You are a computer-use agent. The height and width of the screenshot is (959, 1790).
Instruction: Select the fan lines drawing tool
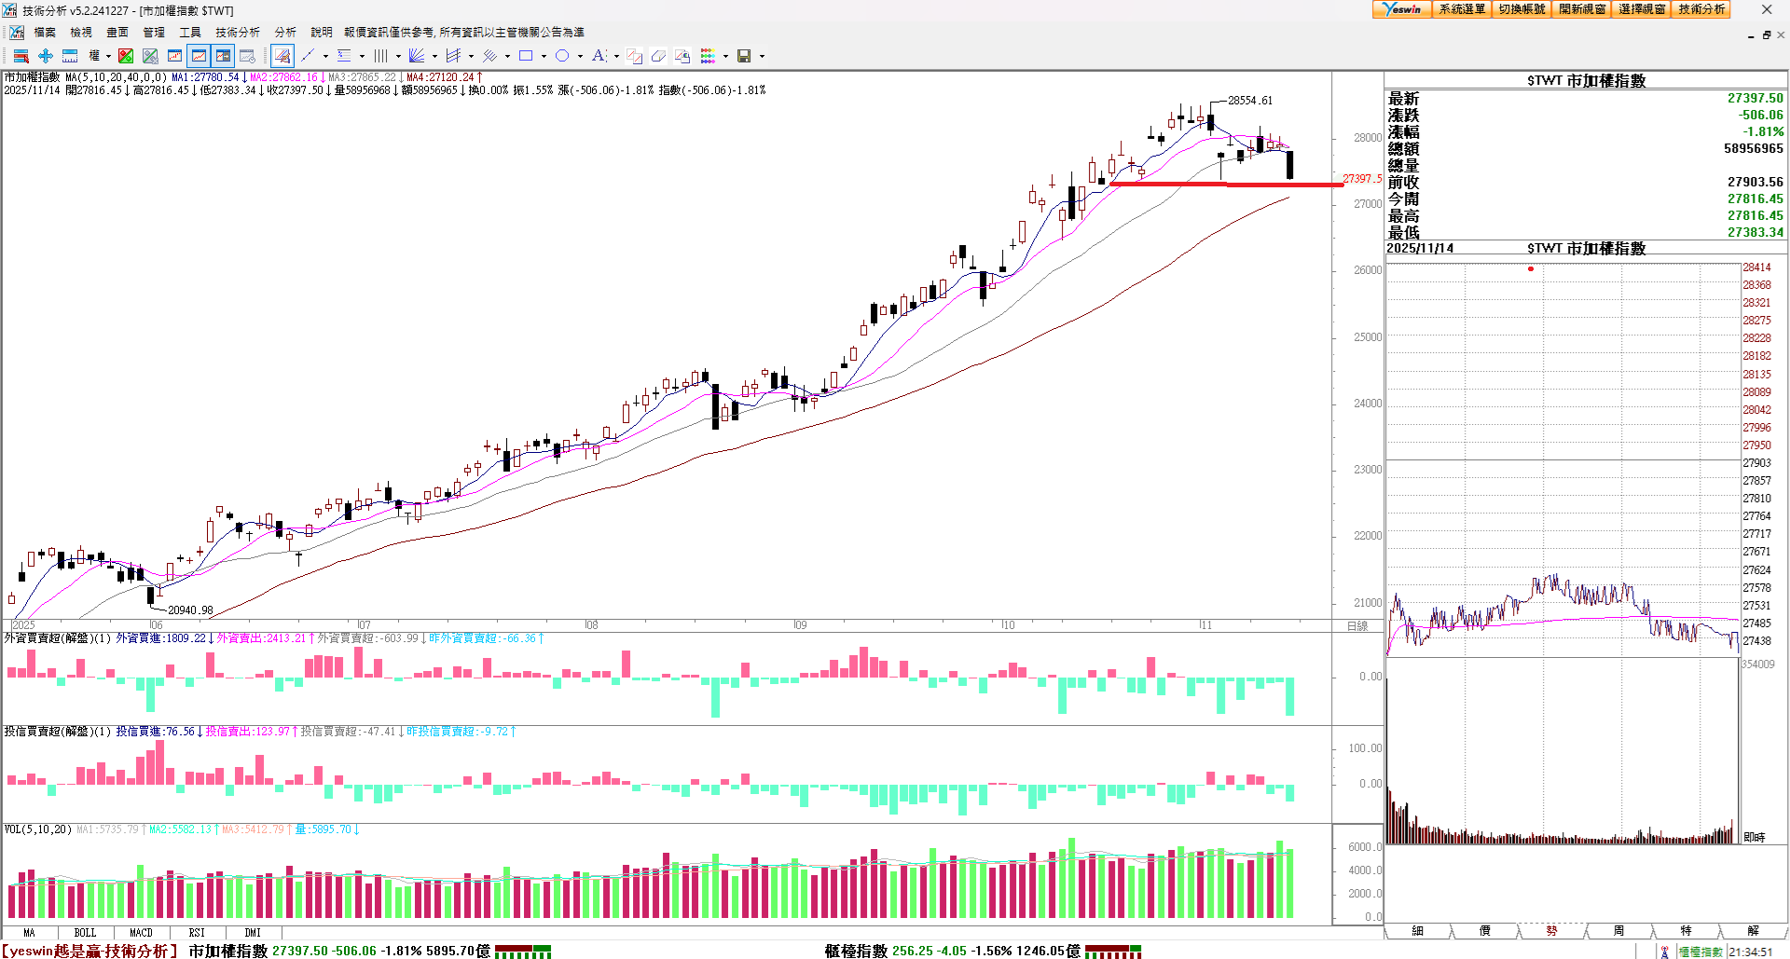click(x=417, y=56)
